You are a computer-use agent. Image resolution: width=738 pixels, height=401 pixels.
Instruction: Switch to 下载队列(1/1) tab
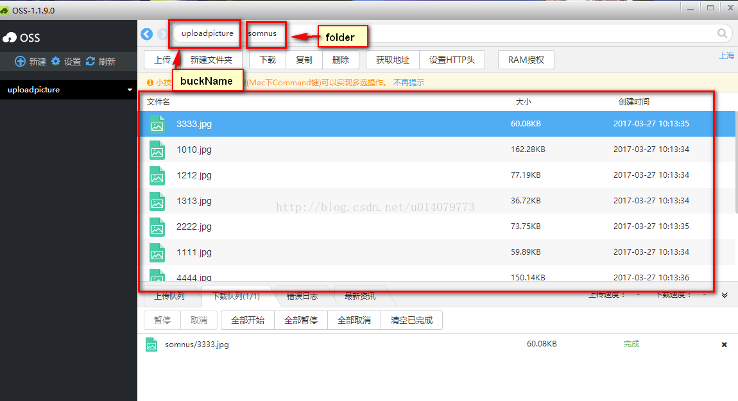tap(236, 296)
